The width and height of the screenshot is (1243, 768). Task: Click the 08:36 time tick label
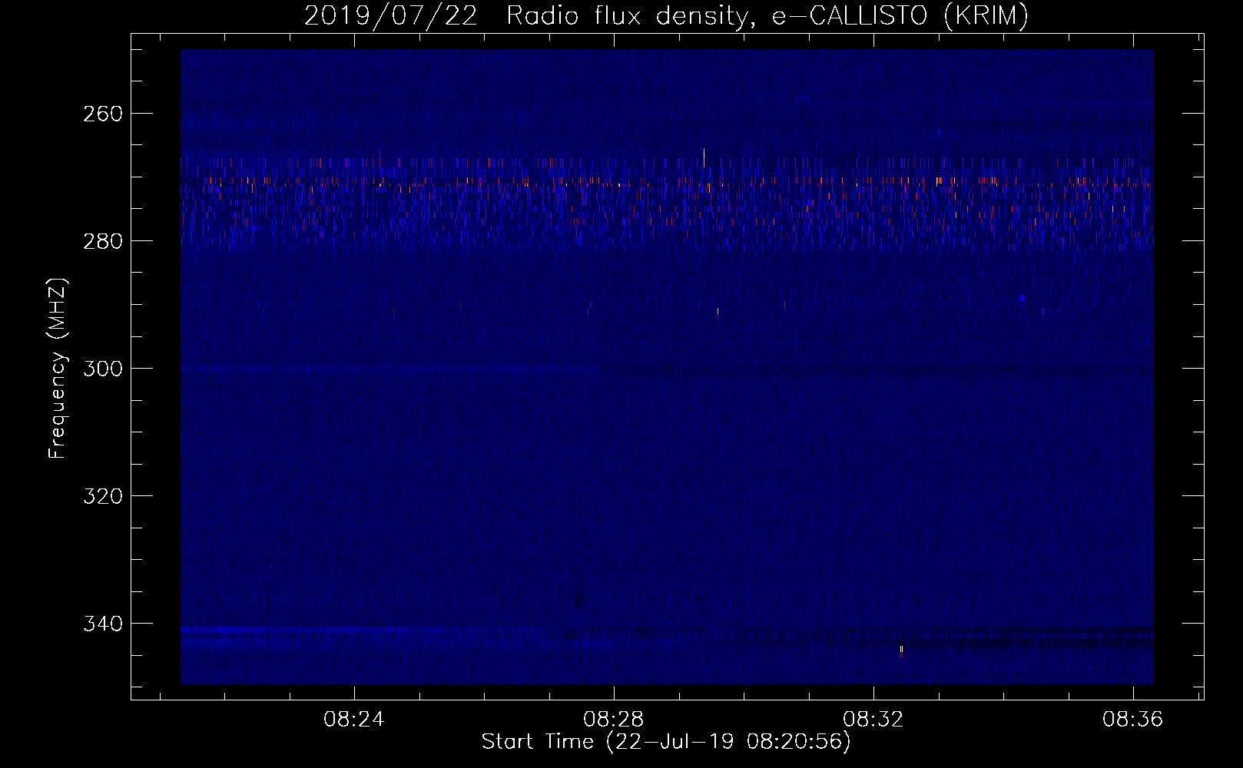1133,720
